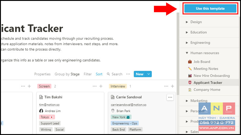Open the New button dropdown arrow

pyautogui.click(x=149, y=74)
